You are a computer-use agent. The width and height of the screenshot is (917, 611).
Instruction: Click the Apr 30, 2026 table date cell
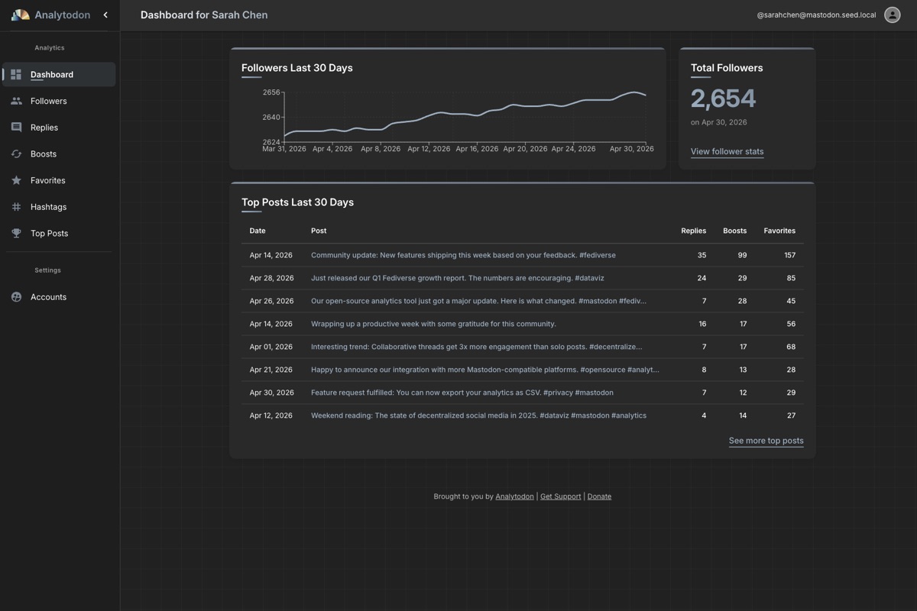(x=271, y=393)
